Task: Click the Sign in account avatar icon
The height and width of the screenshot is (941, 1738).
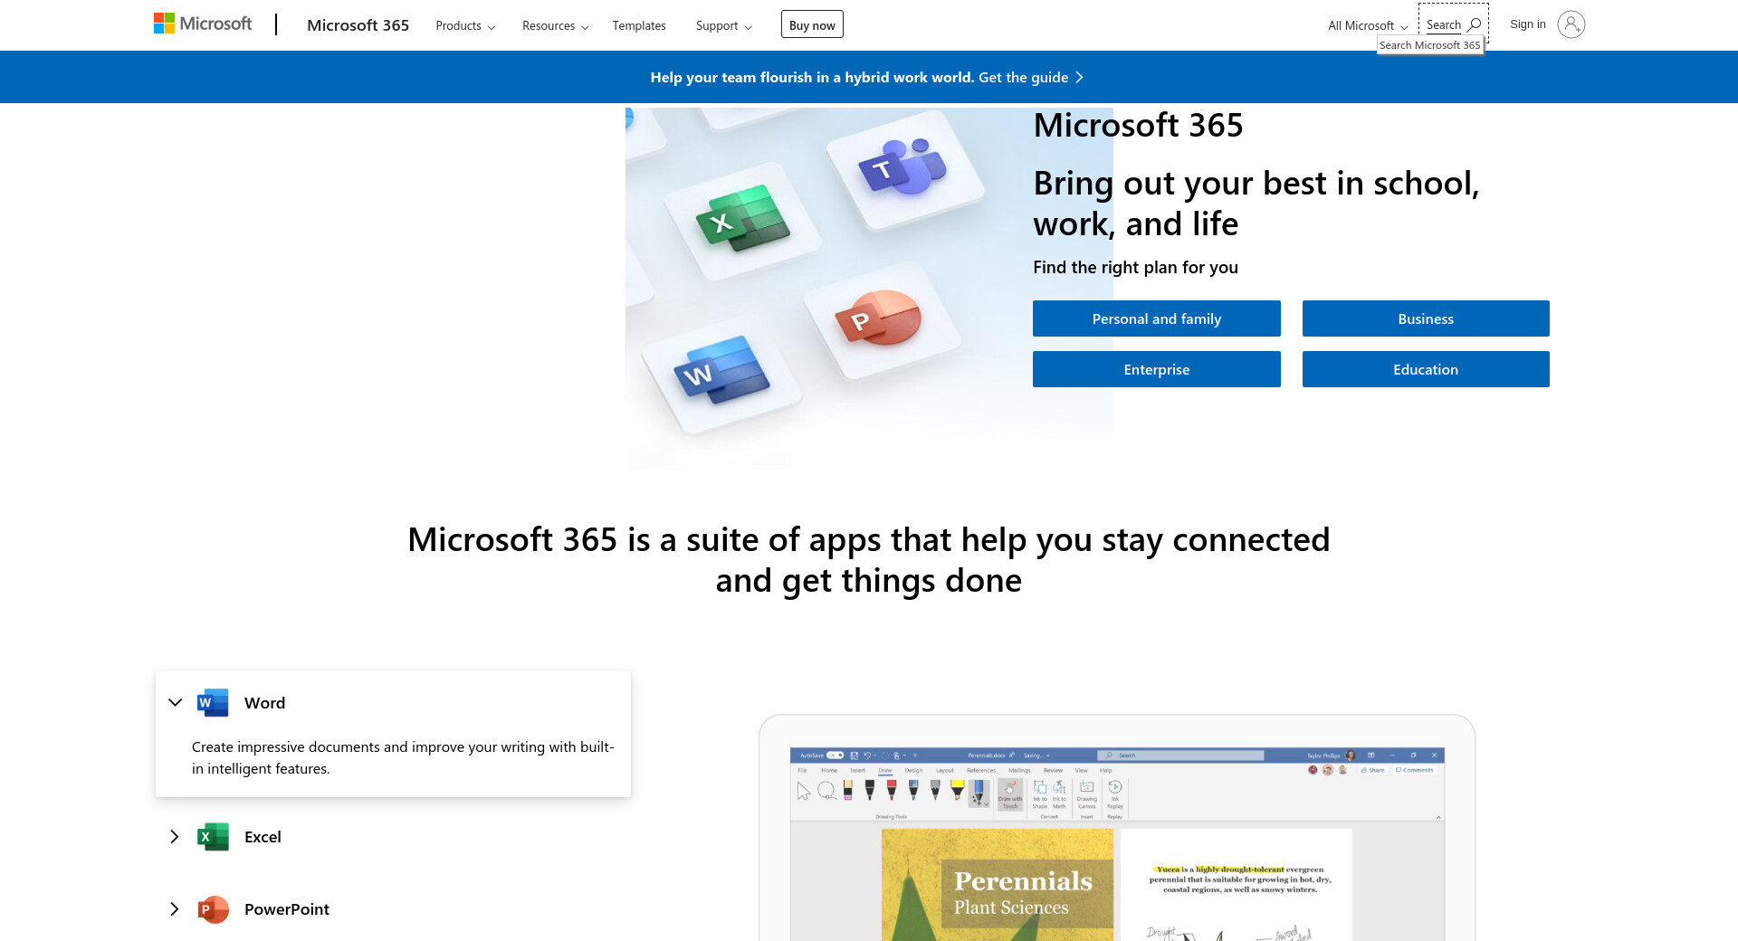Action: (1571, 24)
